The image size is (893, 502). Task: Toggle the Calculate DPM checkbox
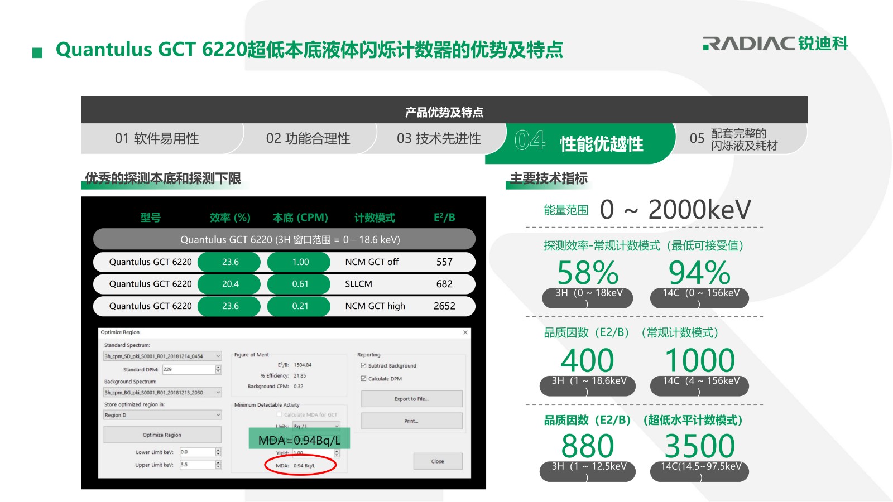pos(363,379)
